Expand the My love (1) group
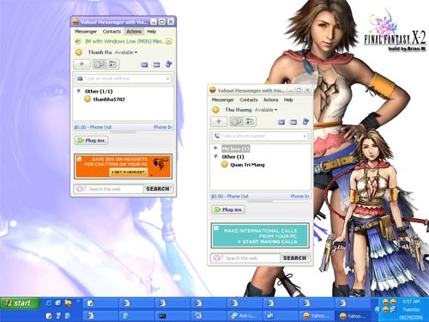The width and height of the screenshot is (429, 322). 215,148
